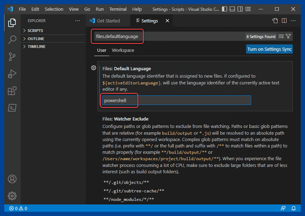Switch to the Get Started tab

coord(108,21)
